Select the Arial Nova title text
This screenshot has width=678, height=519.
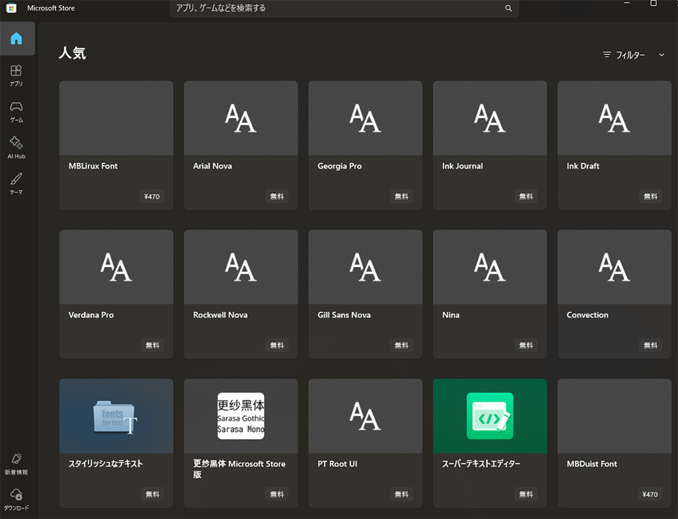point(213,166)
